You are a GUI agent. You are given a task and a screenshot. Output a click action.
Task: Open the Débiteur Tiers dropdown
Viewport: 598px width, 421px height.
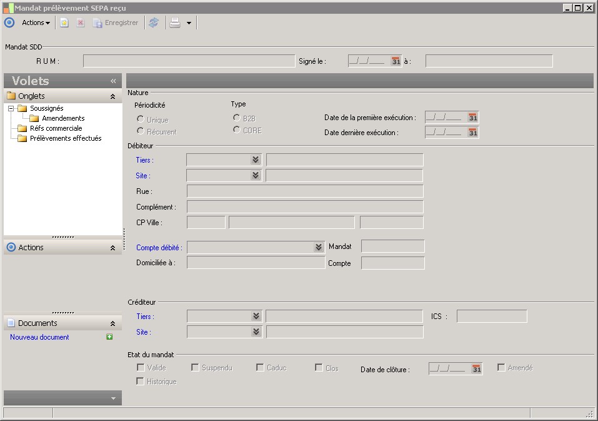(x=256, y=160)
